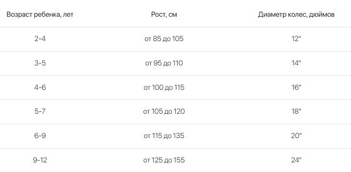Select the wheel diameter cell 14"
The width and height of the screenshot is (351, 172).
(296, 63)
